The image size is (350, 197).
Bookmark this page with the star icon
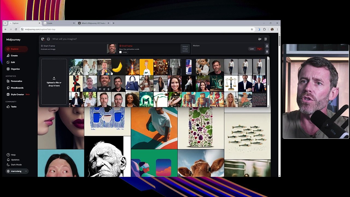pos(252,29)
